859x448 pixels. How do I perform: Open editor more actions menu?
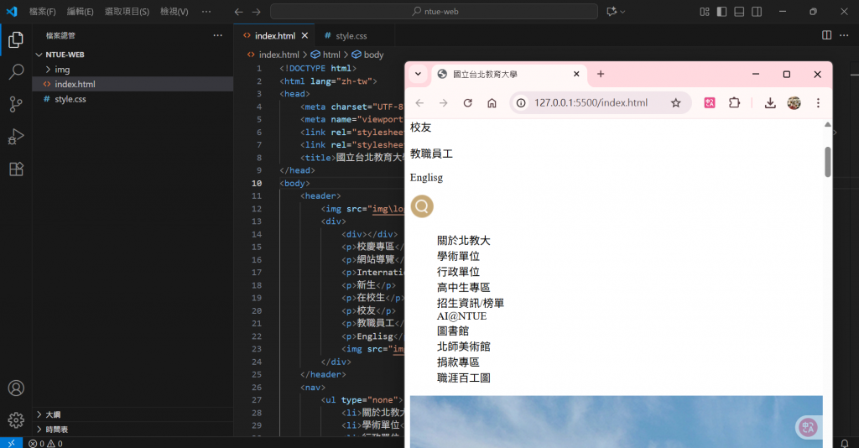tap(844, 35)
